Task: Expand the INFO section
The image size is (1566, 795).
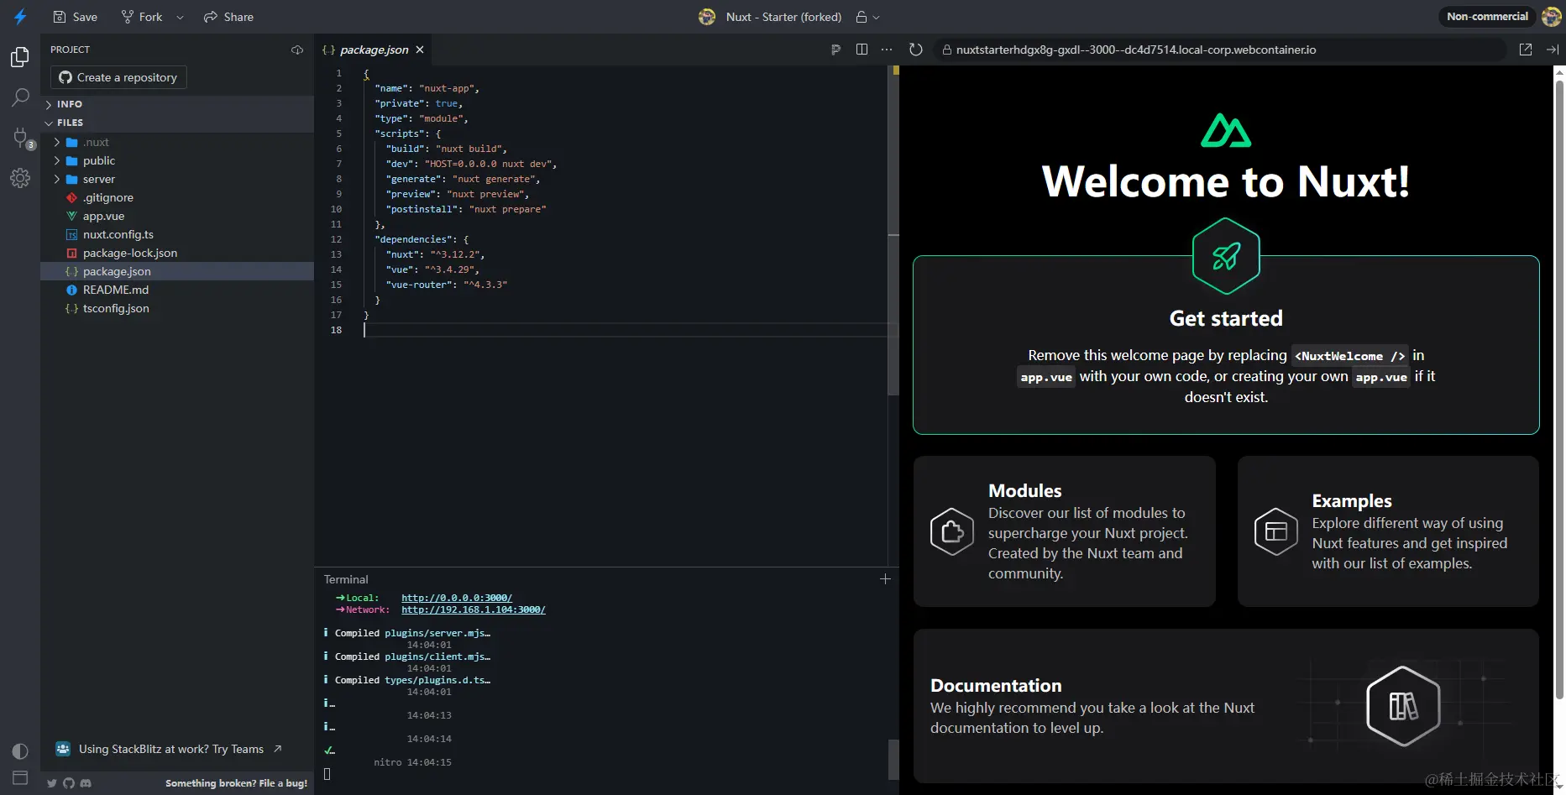Action: [178, 104]
